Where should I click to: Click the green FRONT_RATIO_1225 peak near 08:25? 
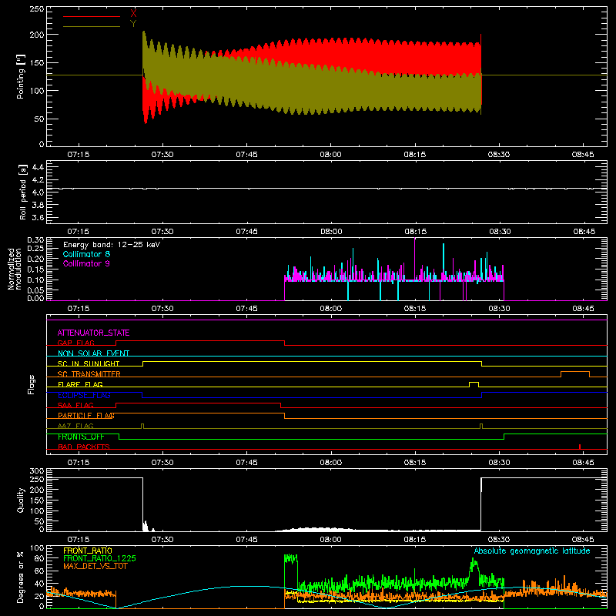[474, 566]
